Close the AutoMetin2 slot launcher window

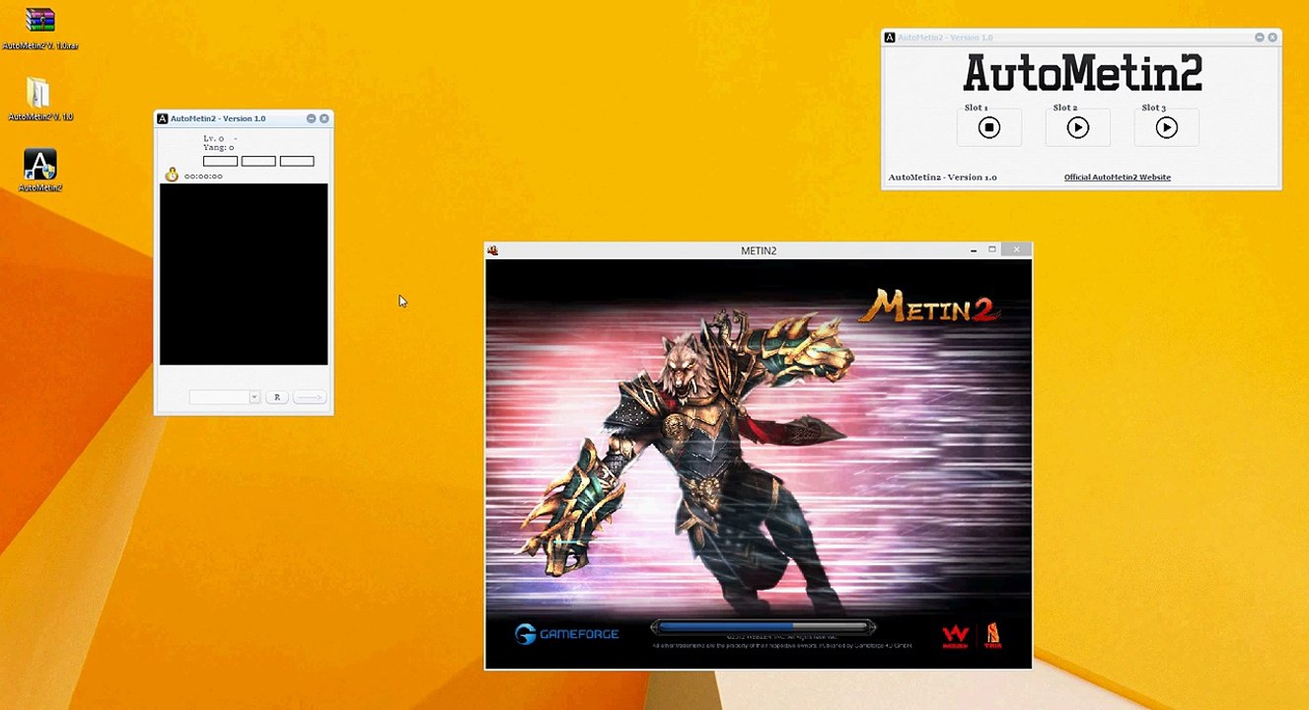click(x=1273, y=37)
